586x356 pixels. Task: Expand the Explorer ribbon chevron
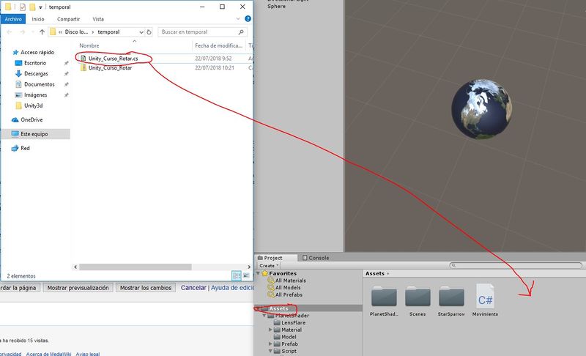click(238, 18)
